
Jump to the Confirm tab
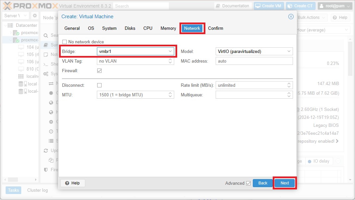216,28
